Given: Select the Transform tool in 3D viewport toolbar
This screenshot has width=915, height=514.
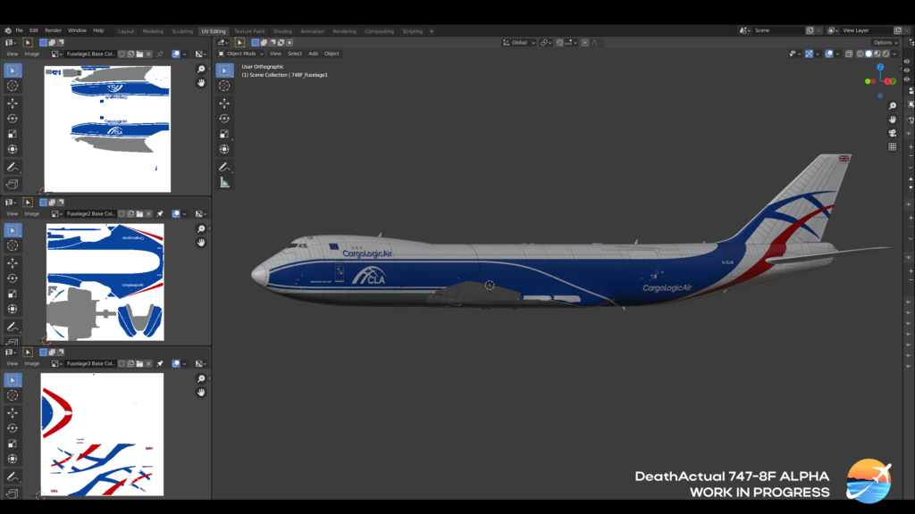Looking at the screenshot, I should (x=224, y=149).
